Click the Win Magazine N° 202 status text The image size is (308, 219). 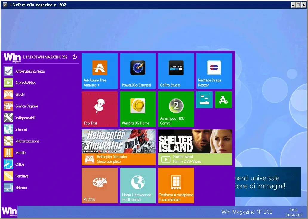click(247, 212)
